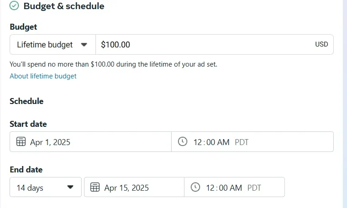Click the Budget & schedule section heading
347x208 pixels.
[64, 6]
